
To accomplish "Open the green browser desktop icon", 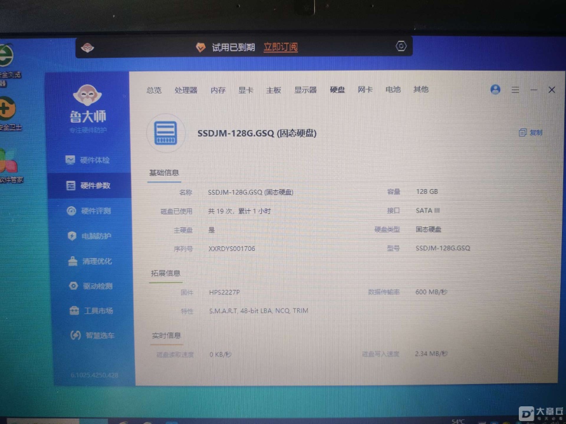I will [6, 55].
